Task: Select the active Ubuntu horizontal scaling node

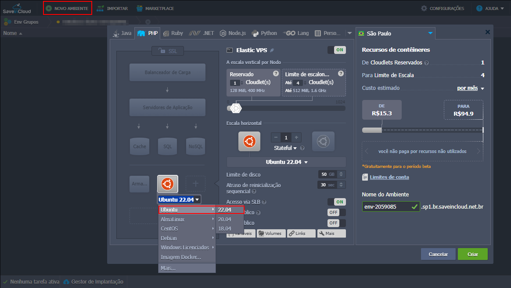Action: tap(249, 141)
